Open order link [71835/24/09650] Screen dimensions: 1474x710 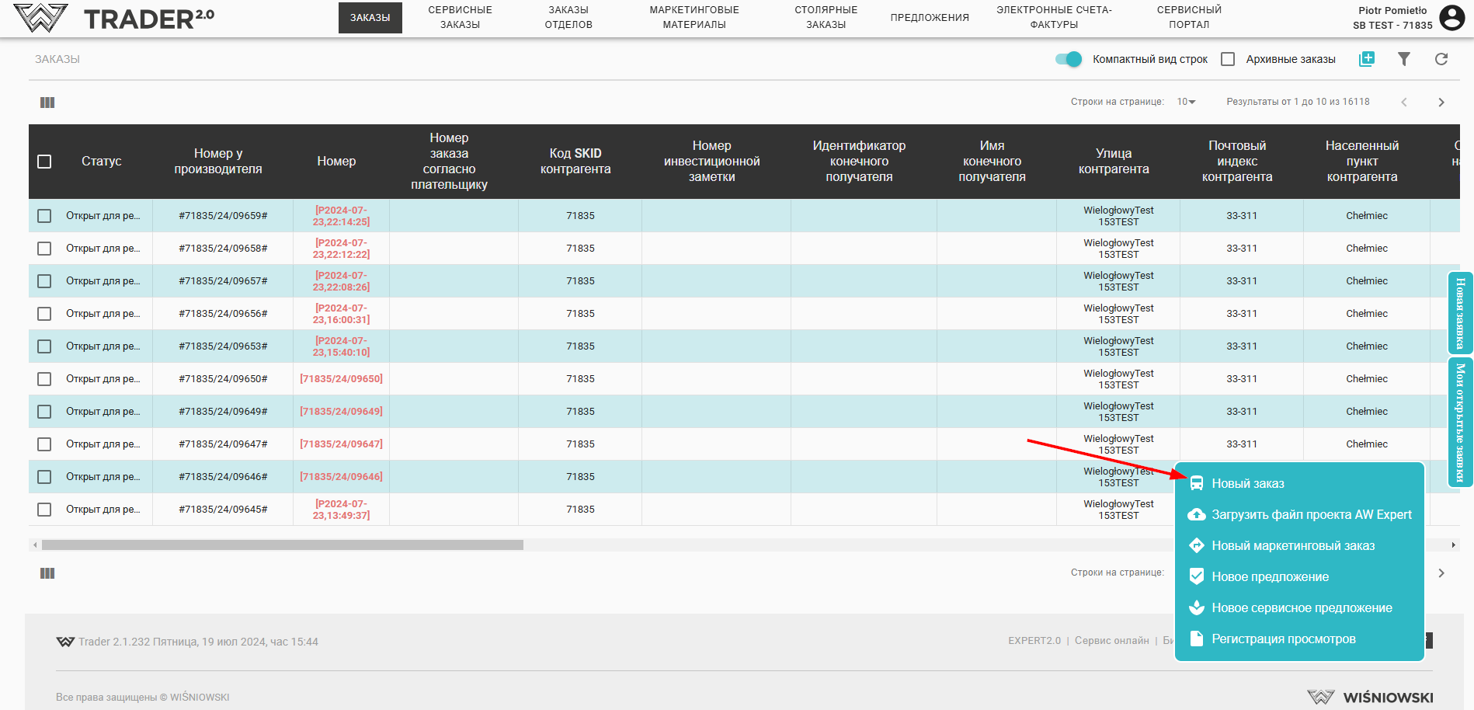tap(341, 379)
